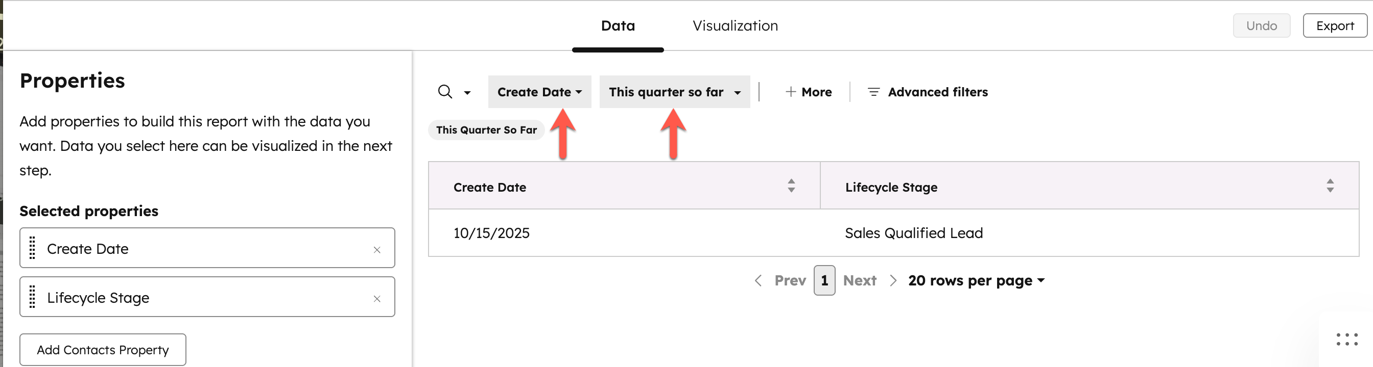The width and height of the screenshot is (1373, 367).
Task: Remove the Create Date selected property
Action: pos(377,249)
